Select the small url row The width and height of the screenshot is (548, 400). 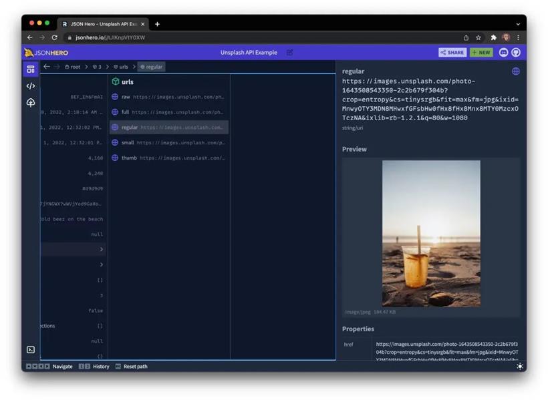pyautogui.click(x=169, y=142)
